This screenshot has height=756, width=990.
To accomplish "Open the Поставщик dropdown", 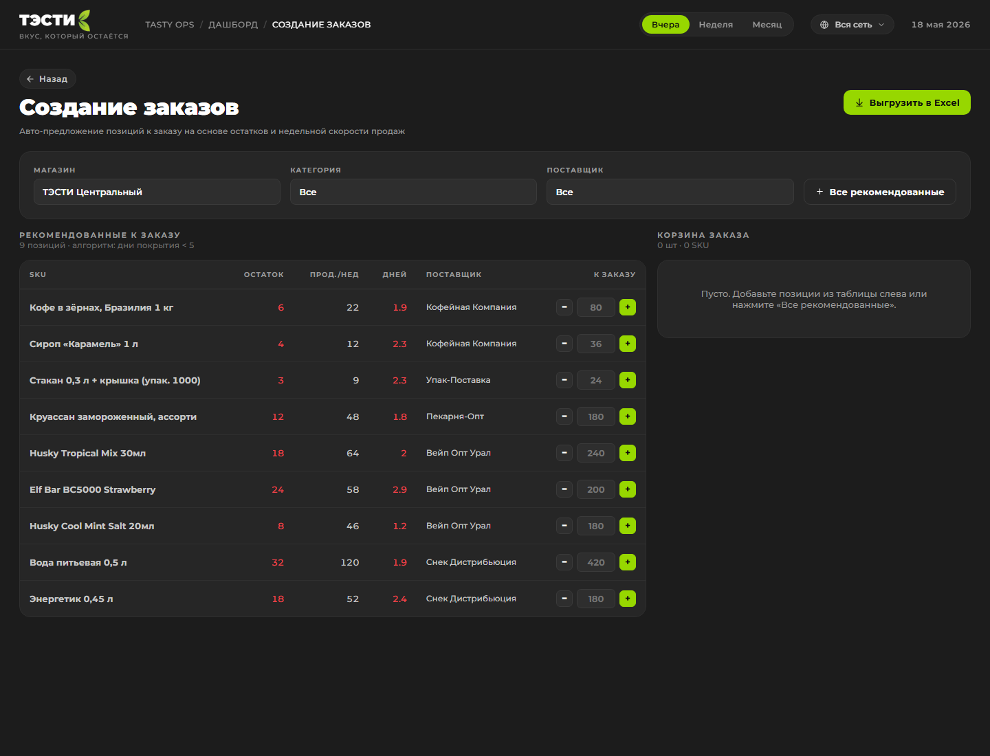I will pyautogui.click(x=670, y=192).
